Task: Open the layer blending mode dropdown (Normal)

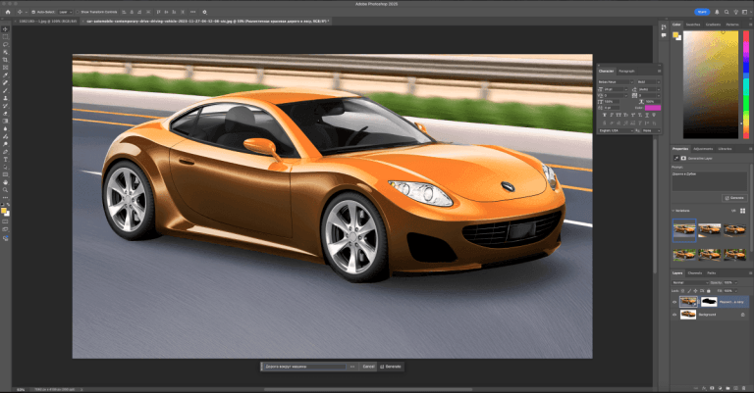Action: [691, 282]
